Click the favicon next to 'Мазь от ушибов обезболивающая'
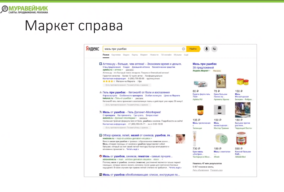 click(100, 175)
